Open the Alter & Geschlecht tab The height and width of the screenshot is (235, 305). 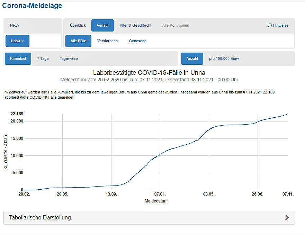tap(135, 25)
